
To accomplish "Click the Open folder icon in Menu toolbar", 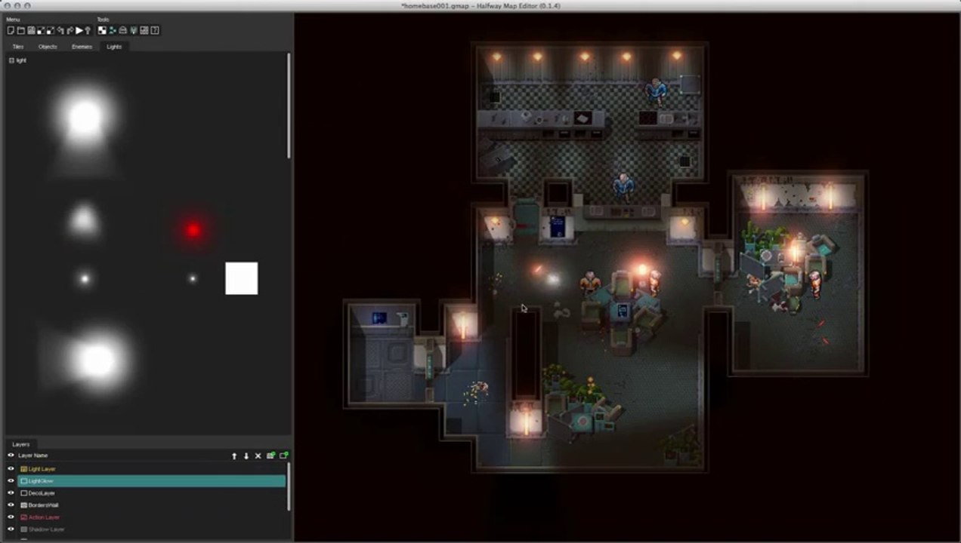I will pos(21,30).
